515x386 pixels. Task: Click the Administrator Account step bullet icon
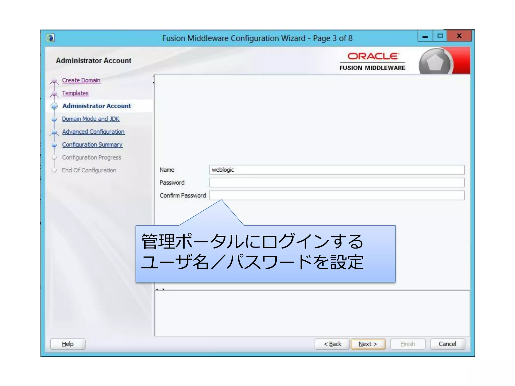(54, 106)
